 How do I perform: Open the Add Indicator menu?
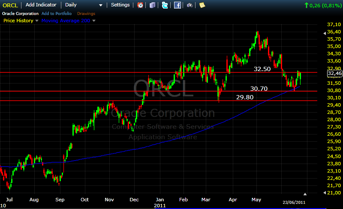click(41, 5)
